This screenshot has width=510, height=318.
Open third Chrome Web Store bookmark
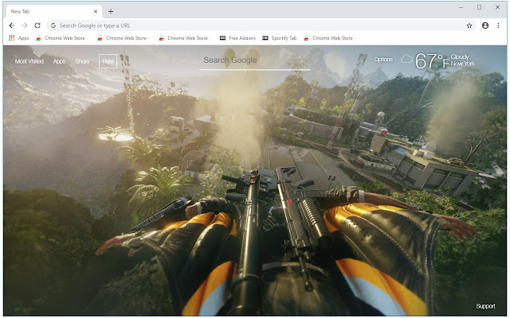(184, 38)
